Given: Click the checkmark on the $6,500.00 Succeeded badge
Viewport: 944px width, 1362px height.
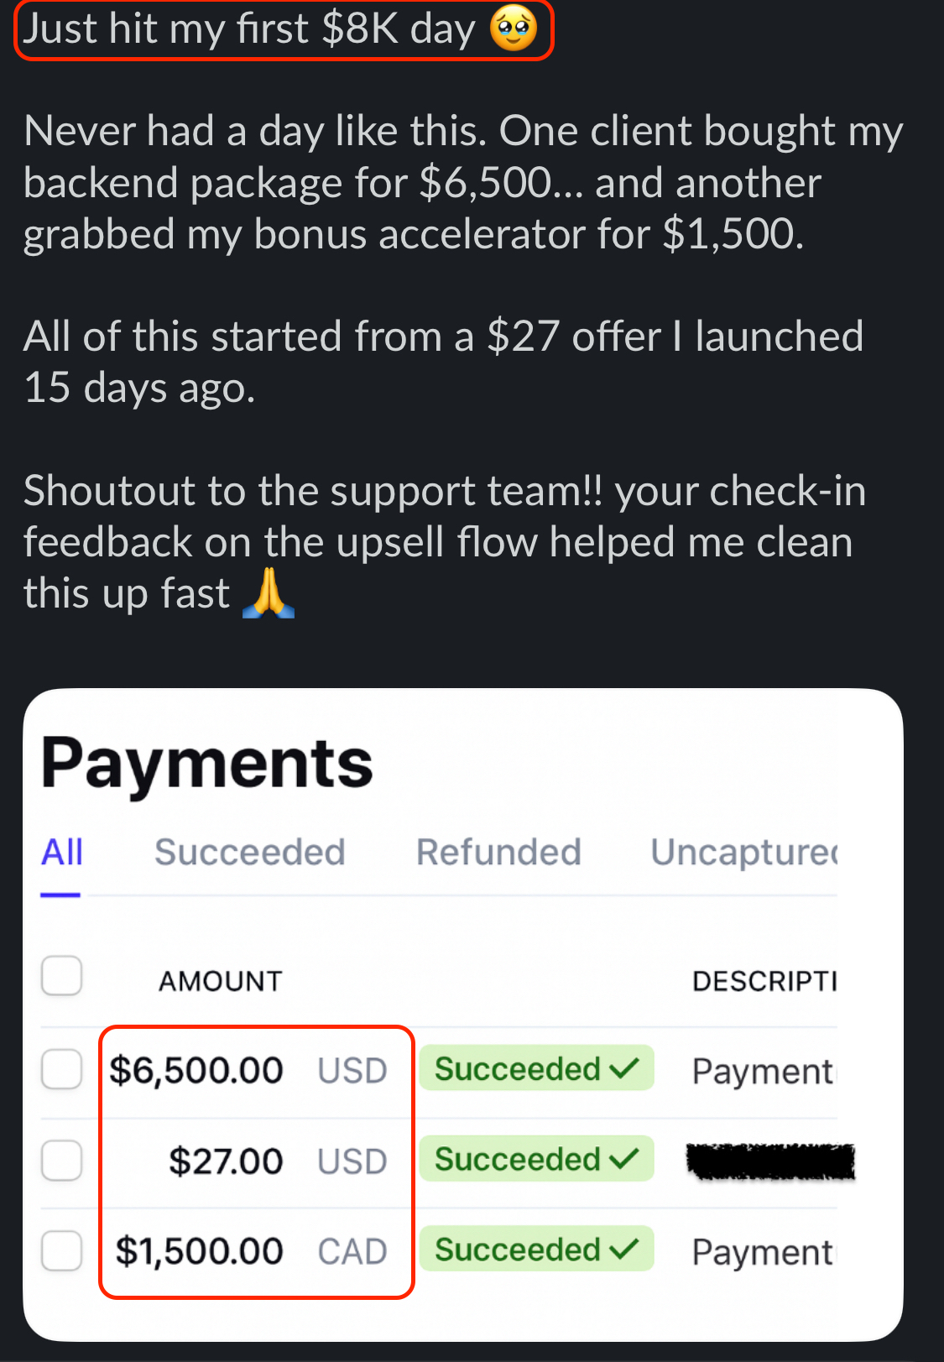Looking at the screenshot, I should click(625, 1068).
